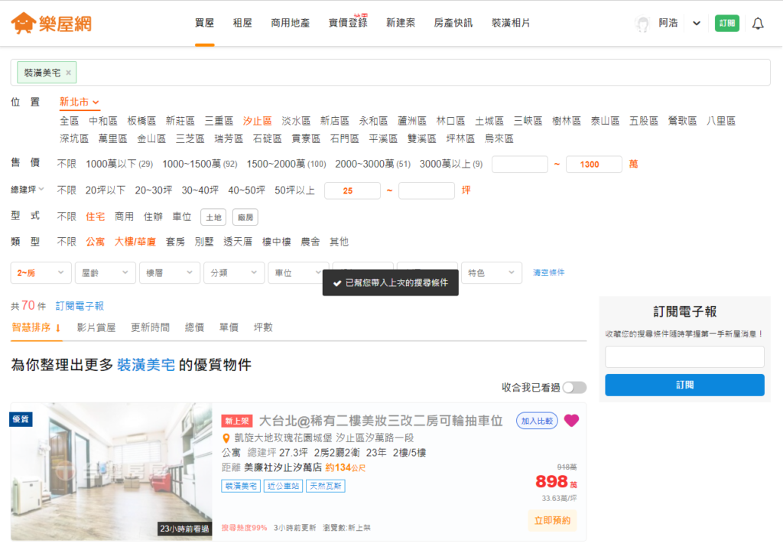Sort listings by 單價
Image resolution: width=783 pixels, height=550 pixels.
(229, 327)
